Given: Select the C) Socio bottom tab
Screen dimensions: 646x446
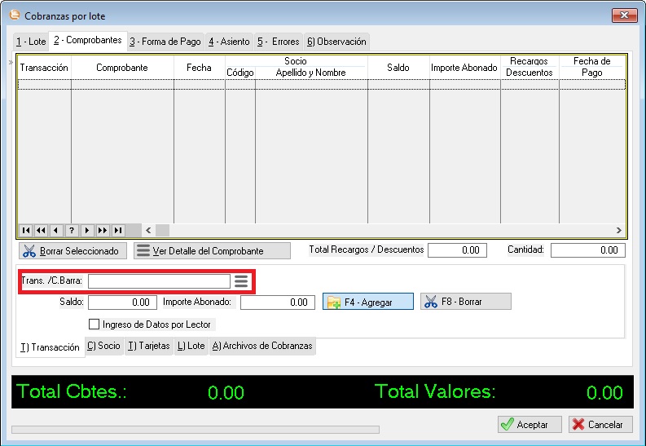Looking at the screenshot, I should coord(103,347).
